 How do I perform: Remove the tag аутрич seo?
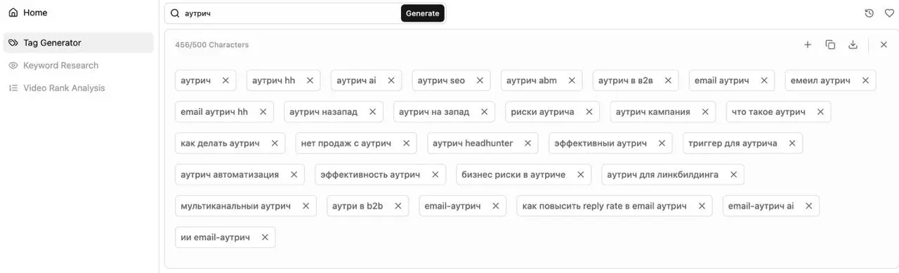(x=480, y=80)
